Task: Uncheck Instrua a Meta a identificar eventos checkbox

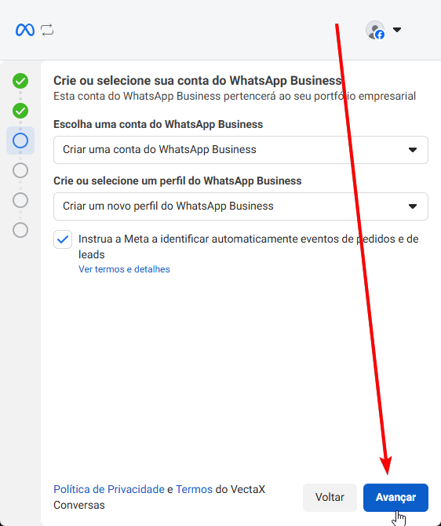Action: pos(63,239)
